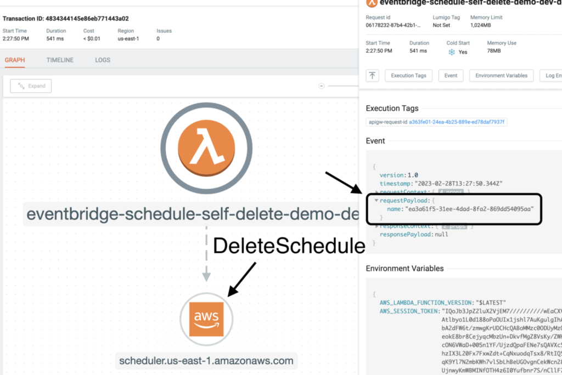Click the scheduler.us-east-1.amazonaws.com node label
Screen dimensions: 562x375
(206, 361)
